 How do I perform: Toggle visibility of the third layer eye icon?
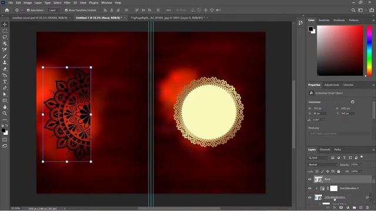point(310,198)
